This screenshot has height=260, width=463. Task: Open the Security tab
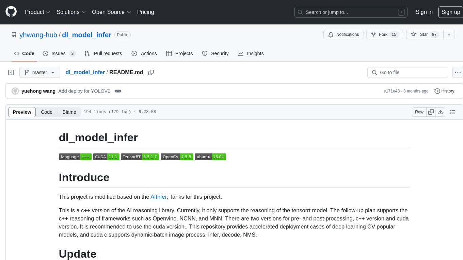215,53
